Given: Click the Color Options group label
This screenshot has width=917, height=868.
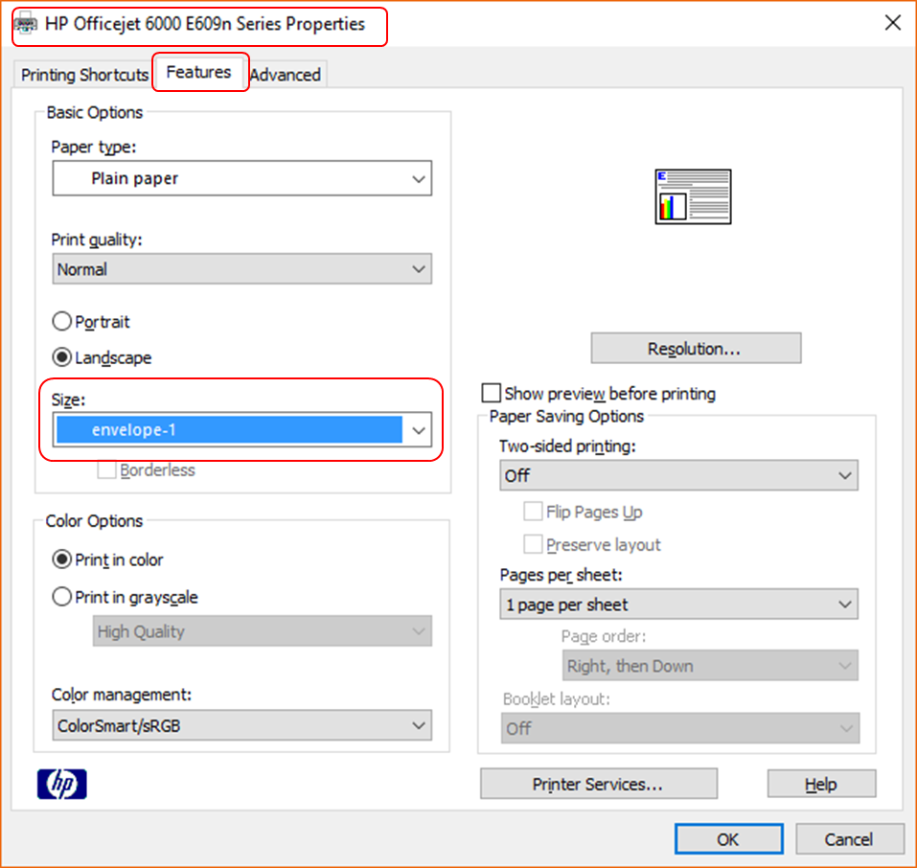Looking at the screenshot, I should 94,520.
